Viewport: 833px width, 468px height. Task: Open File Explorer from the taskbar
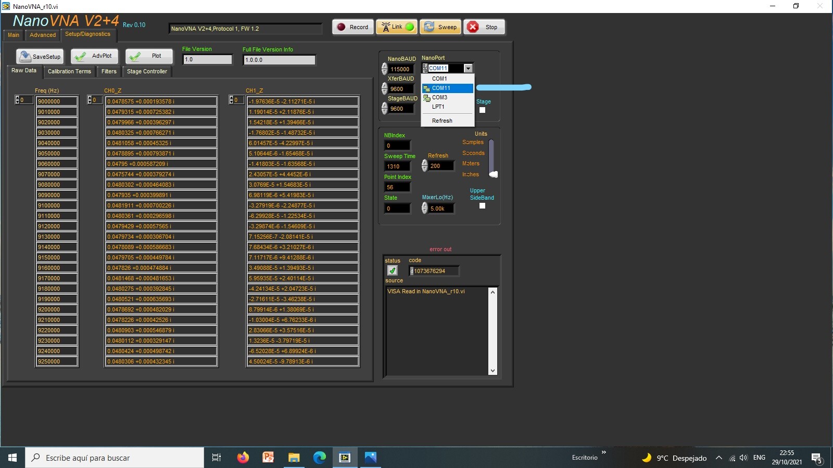click(294, 458)
